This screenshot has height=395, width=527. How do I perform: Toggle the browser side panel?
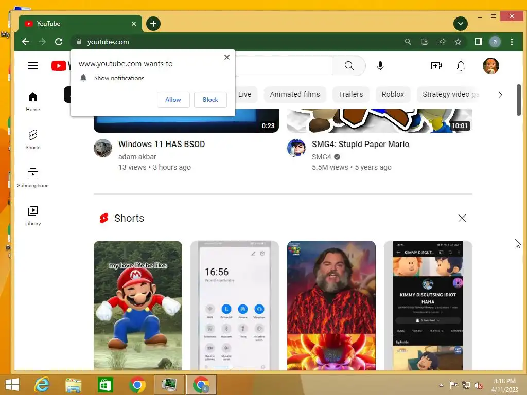(x=478, y=42)
